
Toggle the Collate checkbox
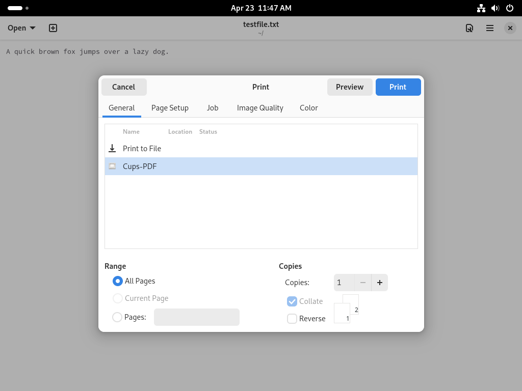(x=292, y=301)
